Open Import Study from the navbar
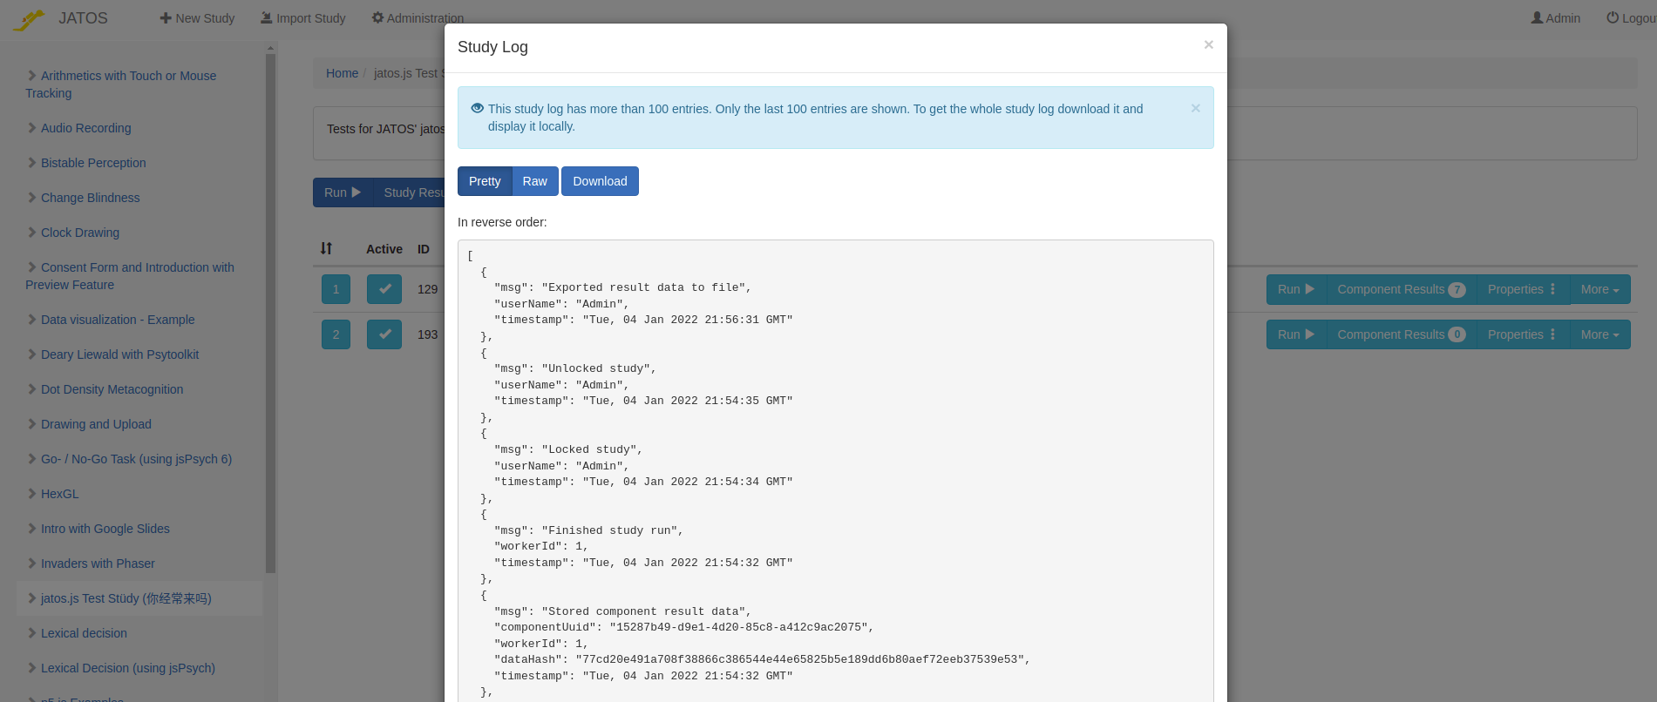Viewport: 1657px width, 702px height. click(303, 18)
